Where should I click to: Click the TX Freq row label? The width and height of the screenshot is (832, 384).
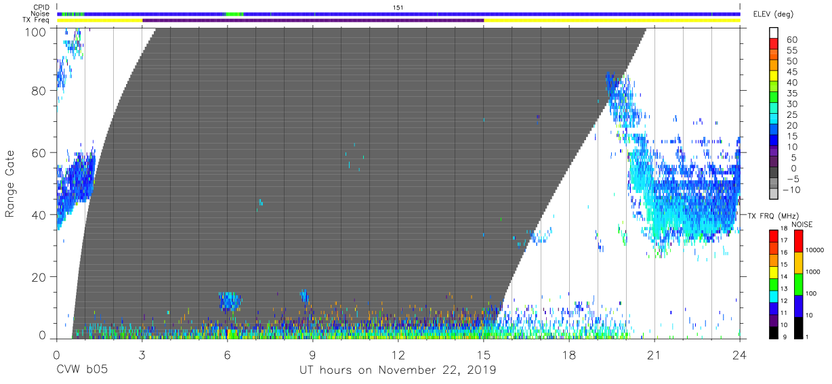[37, 20]
